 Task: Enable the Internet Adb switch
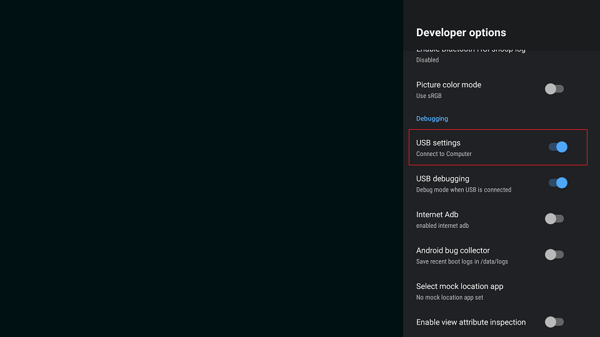point(554,218)
